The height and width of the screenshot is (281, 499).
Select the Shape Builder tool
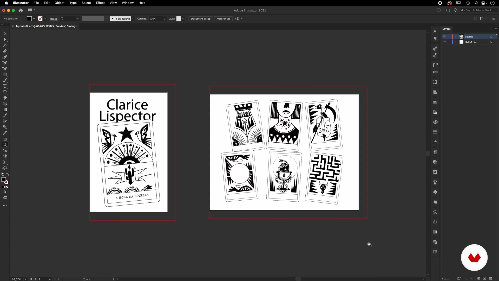point(5,104)
